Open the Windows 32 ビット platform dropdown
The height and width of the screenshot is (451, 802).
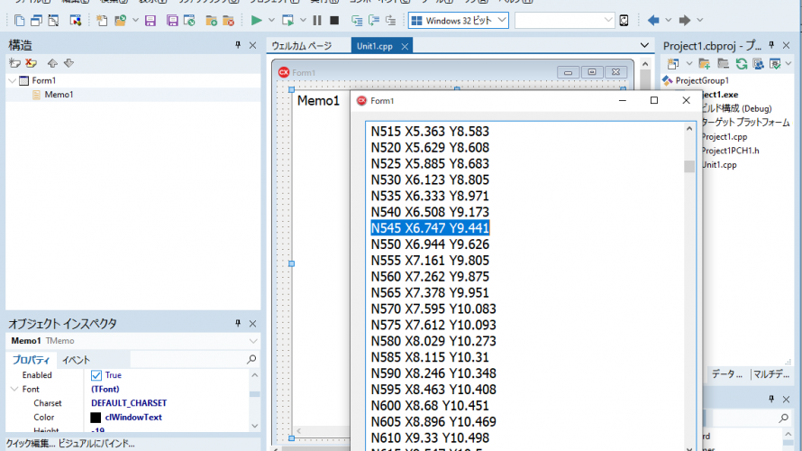pos(502,21)
